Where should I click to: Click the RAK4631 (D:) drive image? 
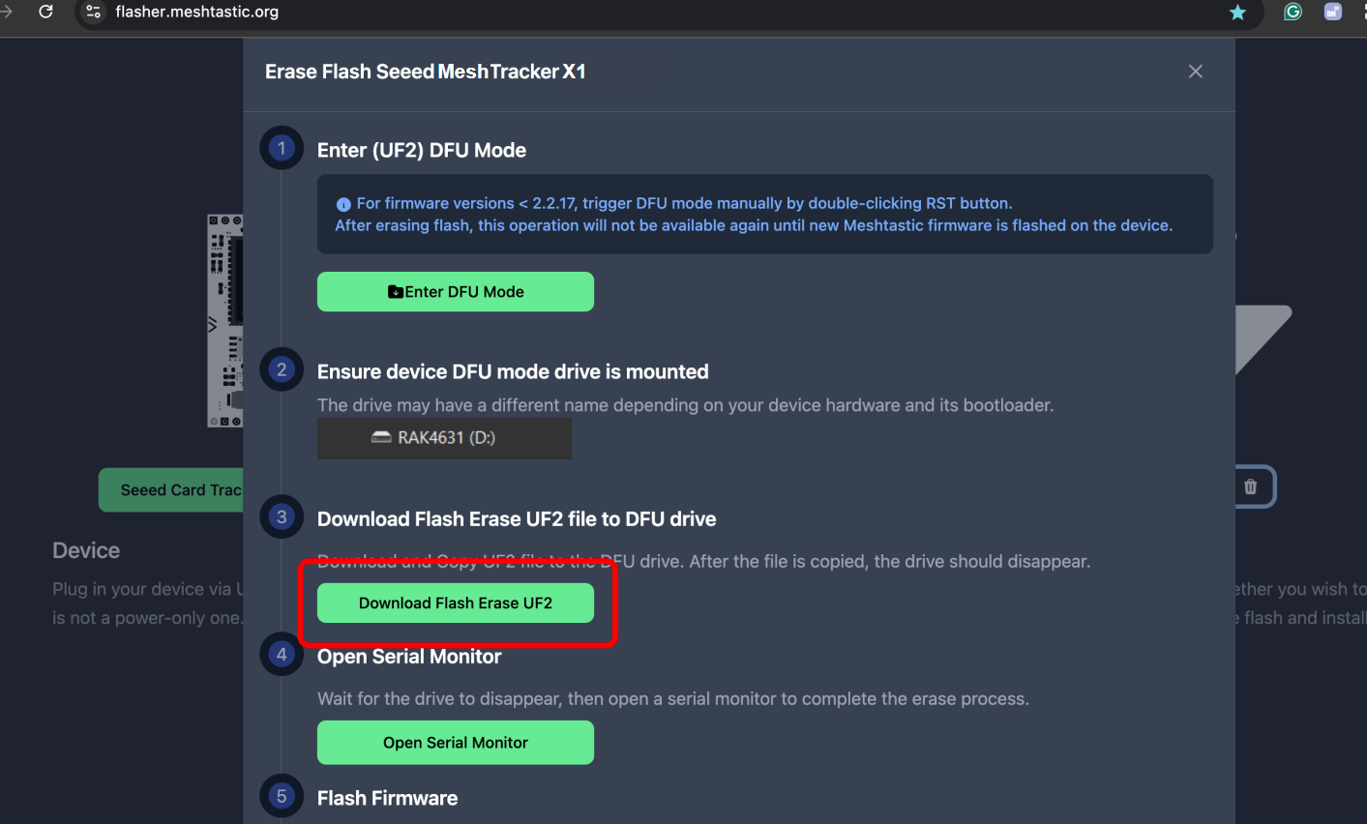coord(445,438)
